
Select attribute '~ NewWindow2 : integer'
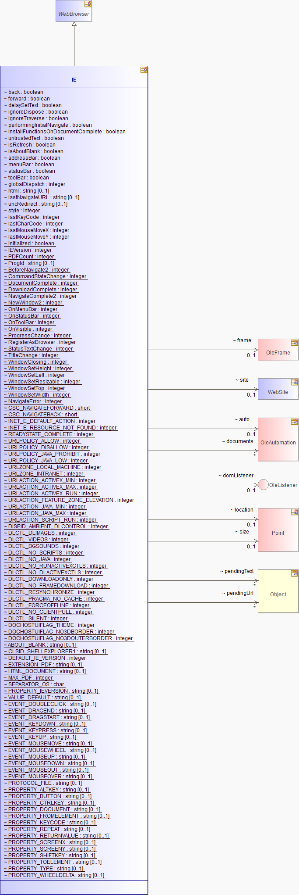tap(34, 303)
